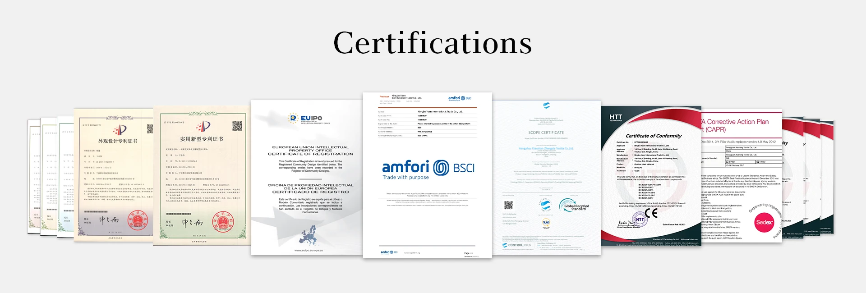Image resolution: width=866 pixels, height=293 pixels.
Task: Click 'Certificate of Conformity' title text
Action: tap(654, 136)
